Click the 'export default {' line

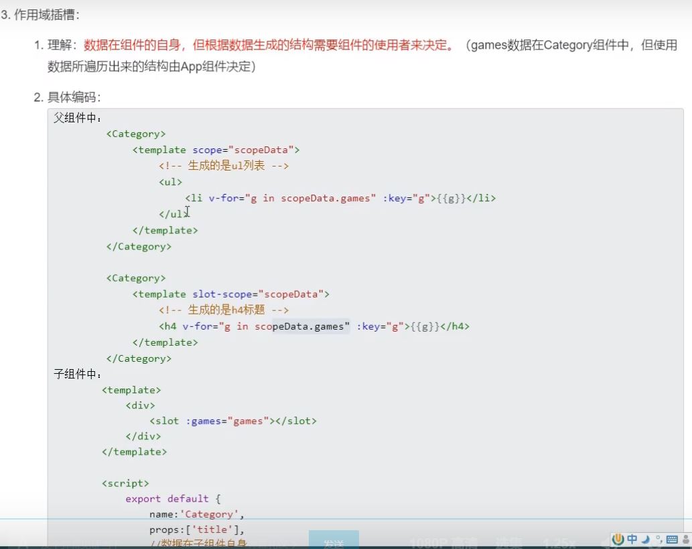[173, 499]
